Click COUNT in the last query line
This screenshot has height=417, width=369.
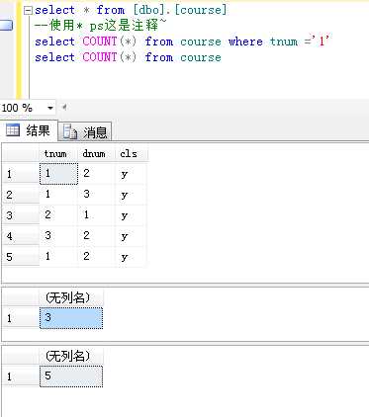pyautogui.click(x=100, y=57)
